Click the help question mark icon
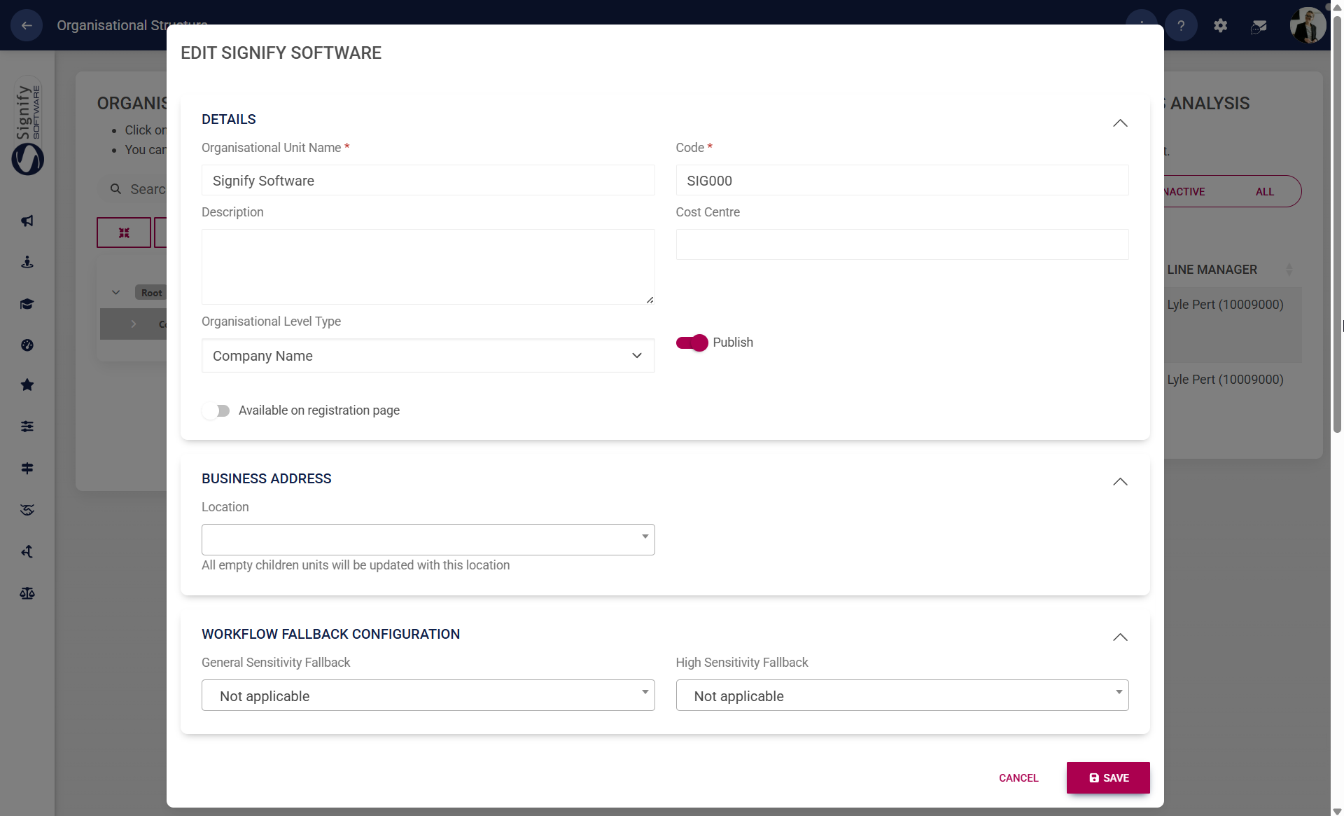Screen dimensions: 1344x816 [1181, 26]
